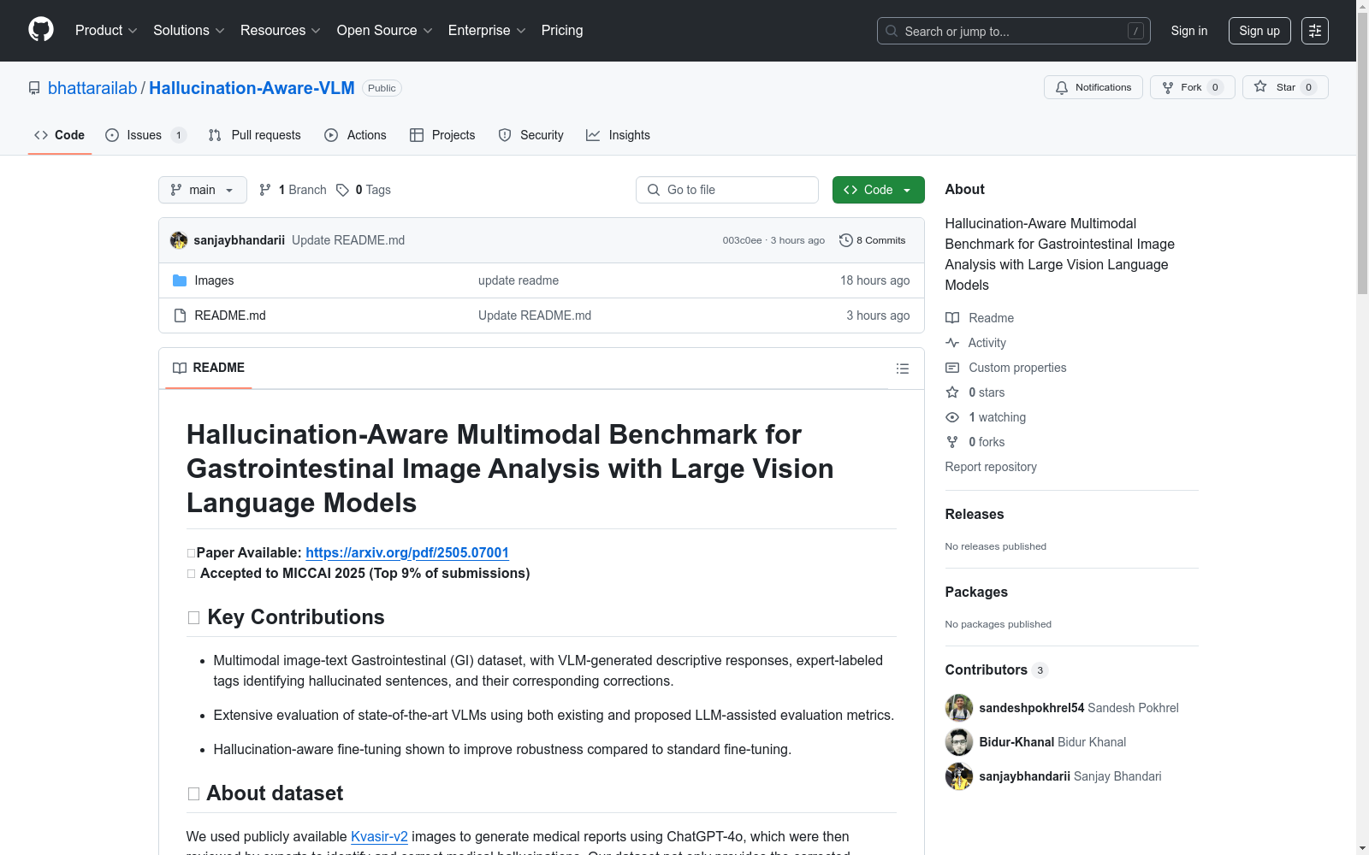
Task: Open the README.md file link
Action: point(230,315)
